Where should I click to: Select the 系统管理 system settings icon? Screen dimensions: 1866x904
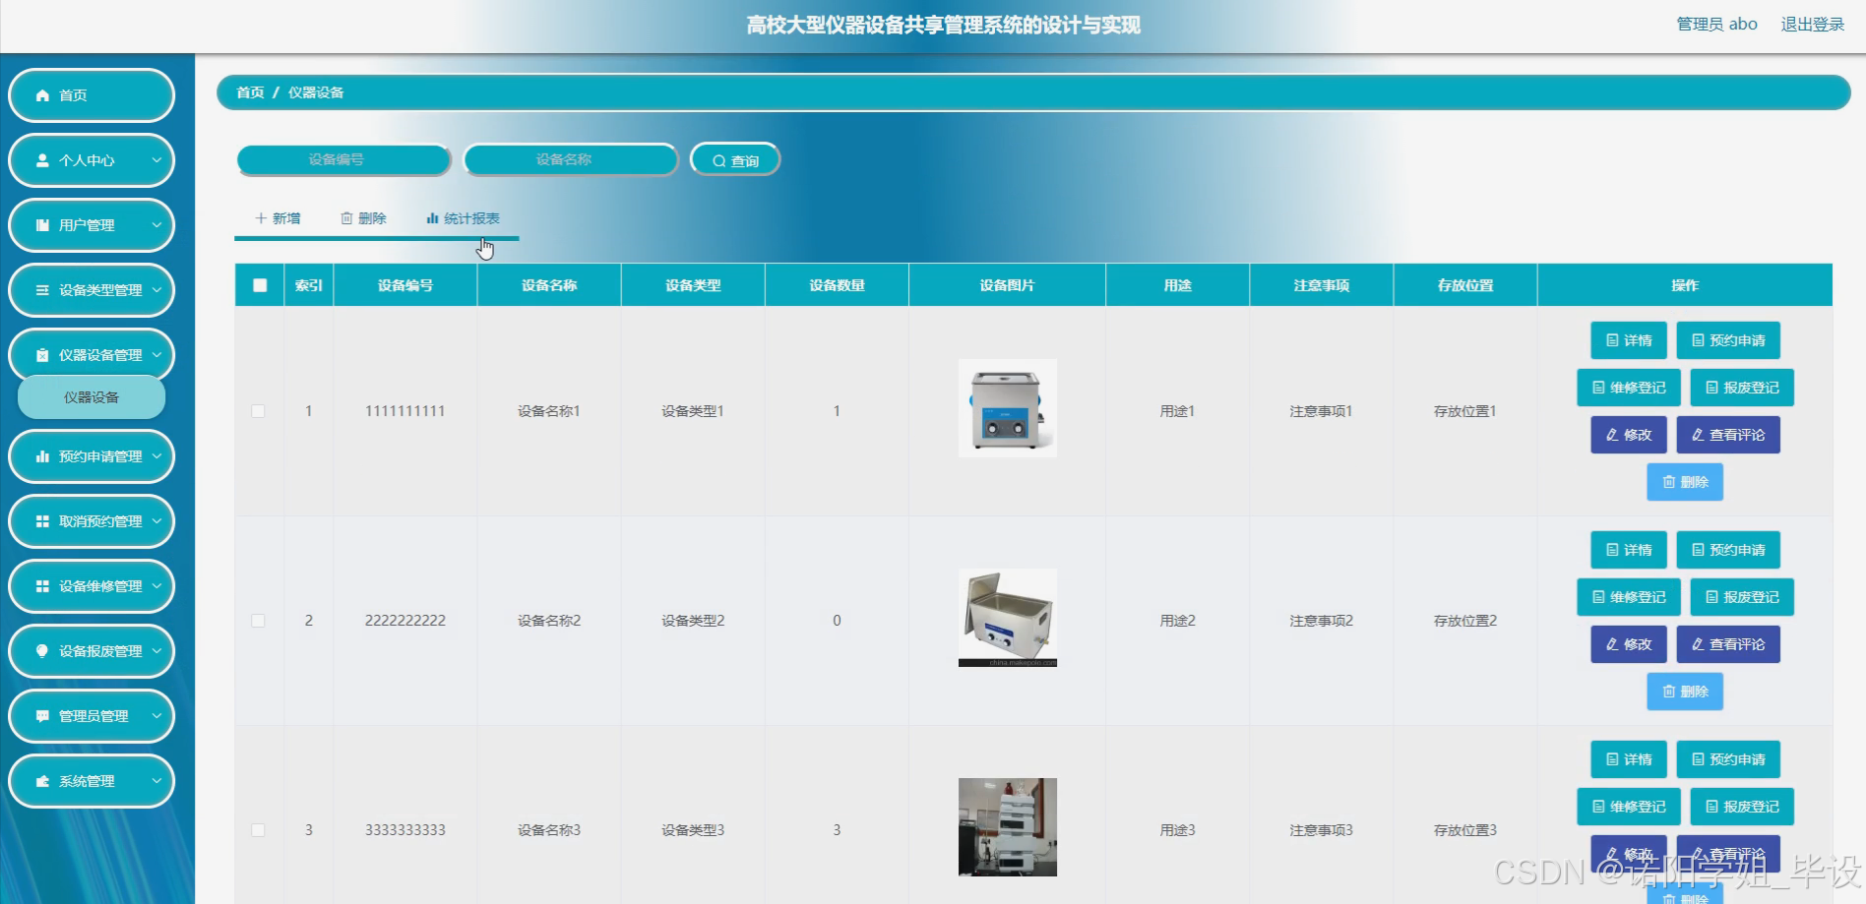pyautogui.click(x=41, y=780)
